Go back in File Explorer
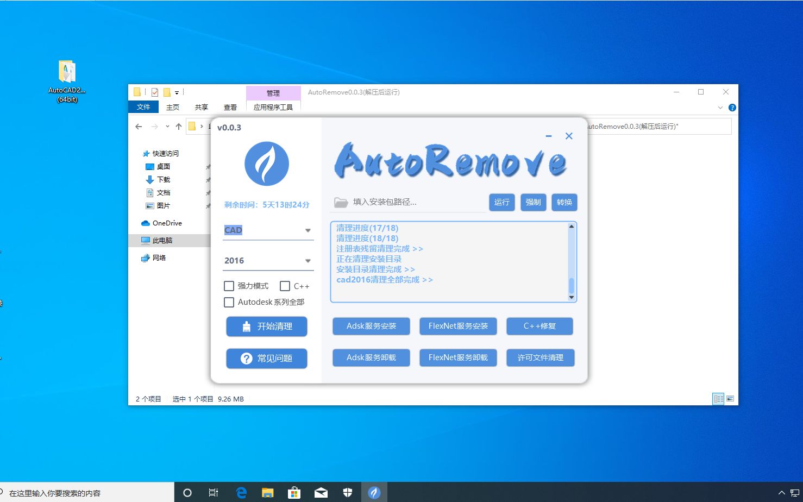This screenshot has height=502, width=803. (139, 127)
